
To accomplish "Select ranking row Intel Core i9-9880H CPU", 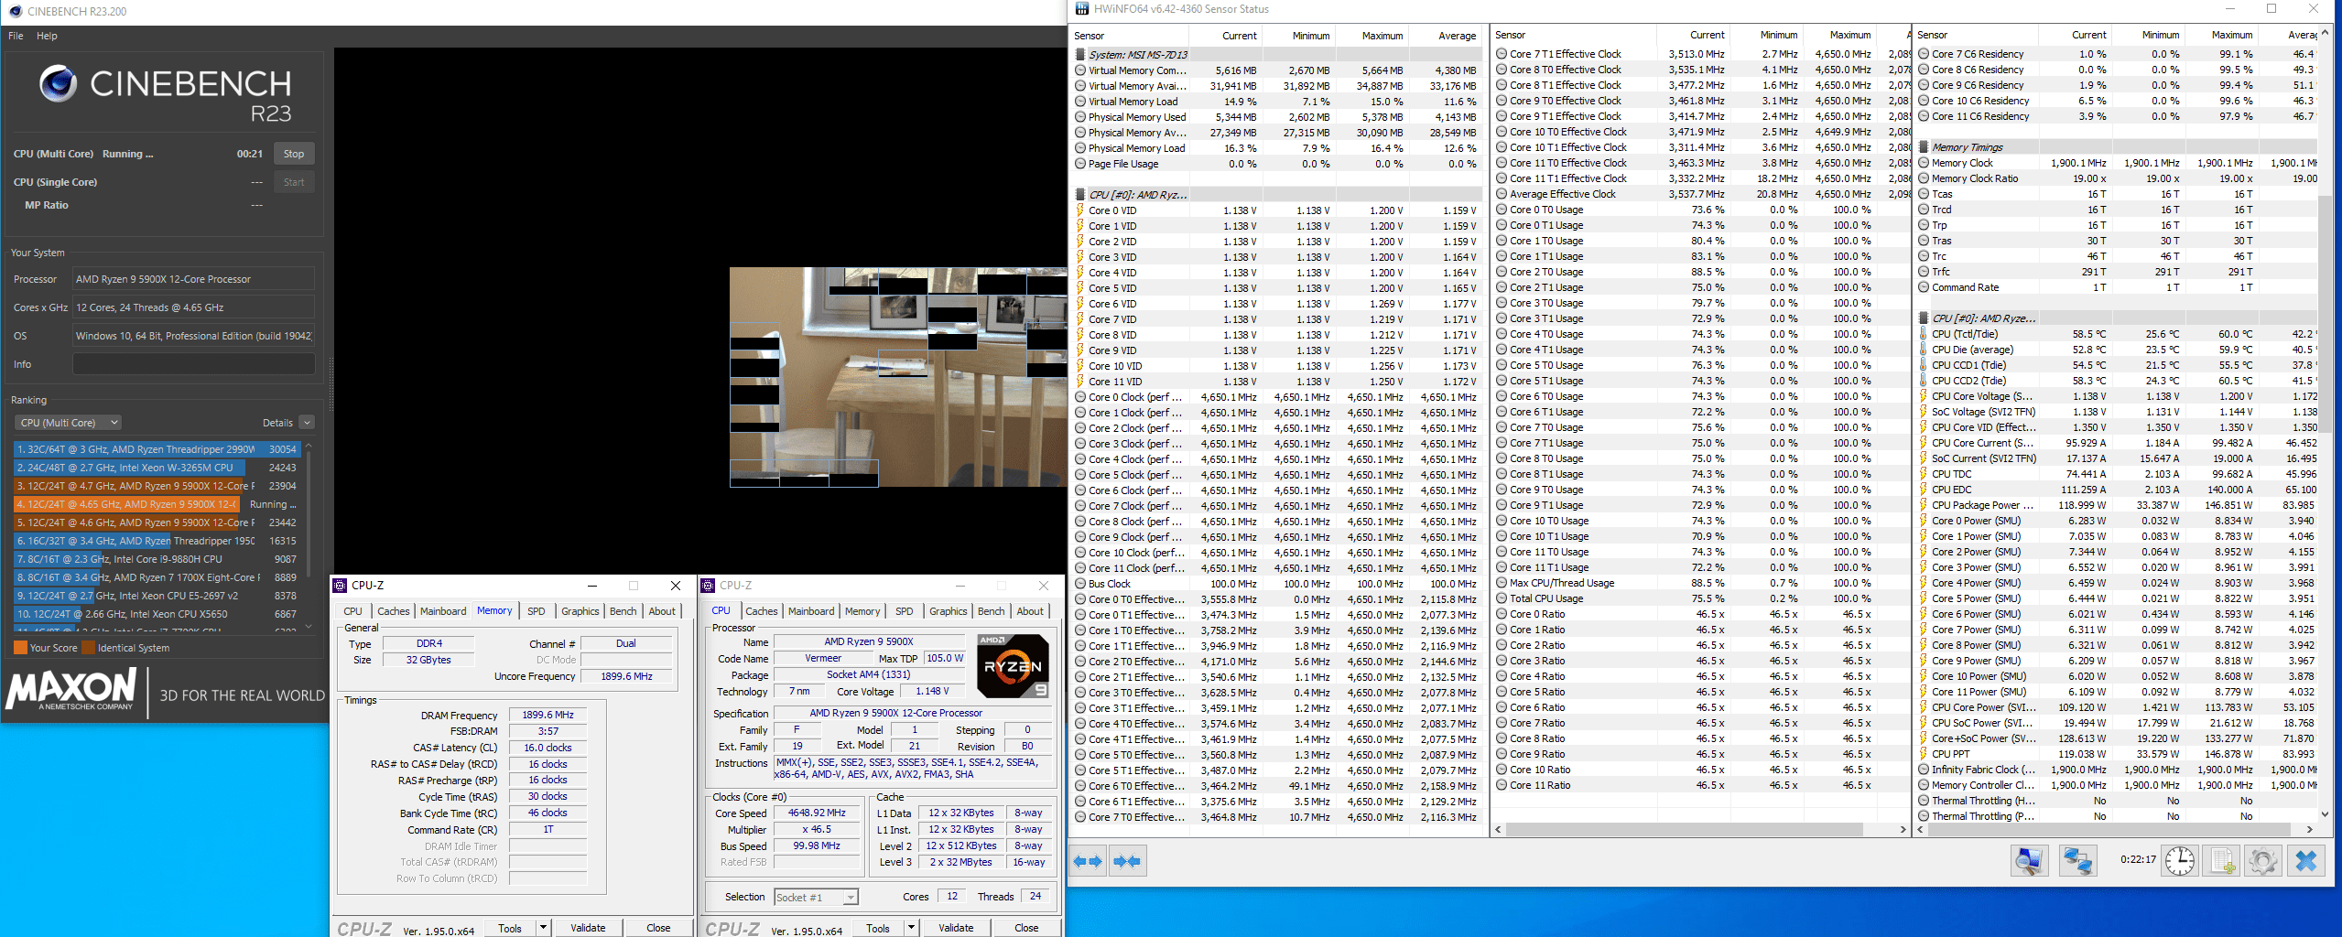I will [x=157, y=559].
